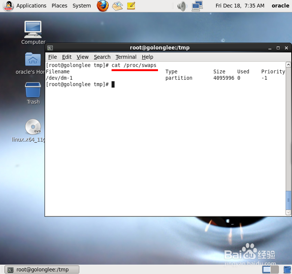
Task: Switch to the first workspace
Action: pos(267,270)
